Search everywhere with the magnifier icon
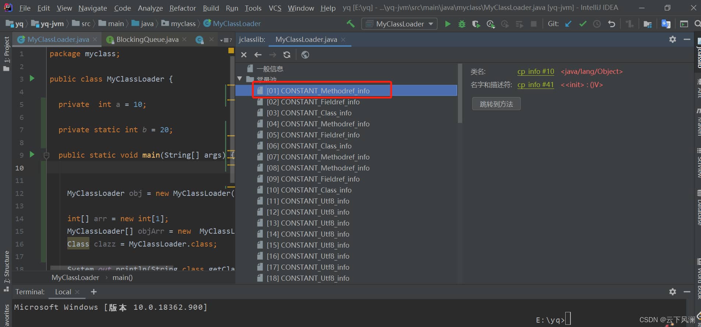Viewport: 701px width, 327px height. click(697, 24)
